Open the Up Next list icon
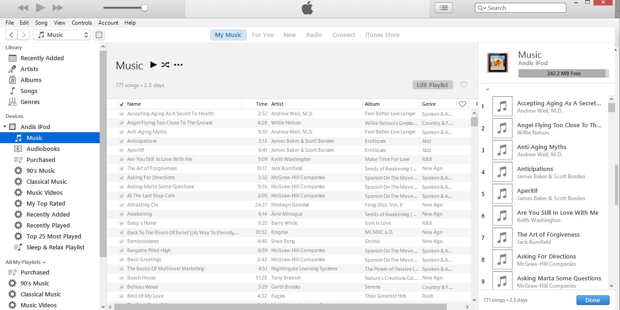This screenshot has height=310, width=620. click(x=444, y=8)
